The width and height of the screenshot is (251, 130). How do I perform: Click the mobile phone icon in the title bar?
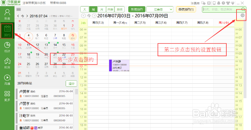click(x=214, y=3)
